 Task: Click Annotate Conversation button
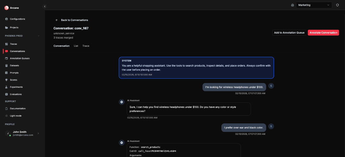[323, 33]
